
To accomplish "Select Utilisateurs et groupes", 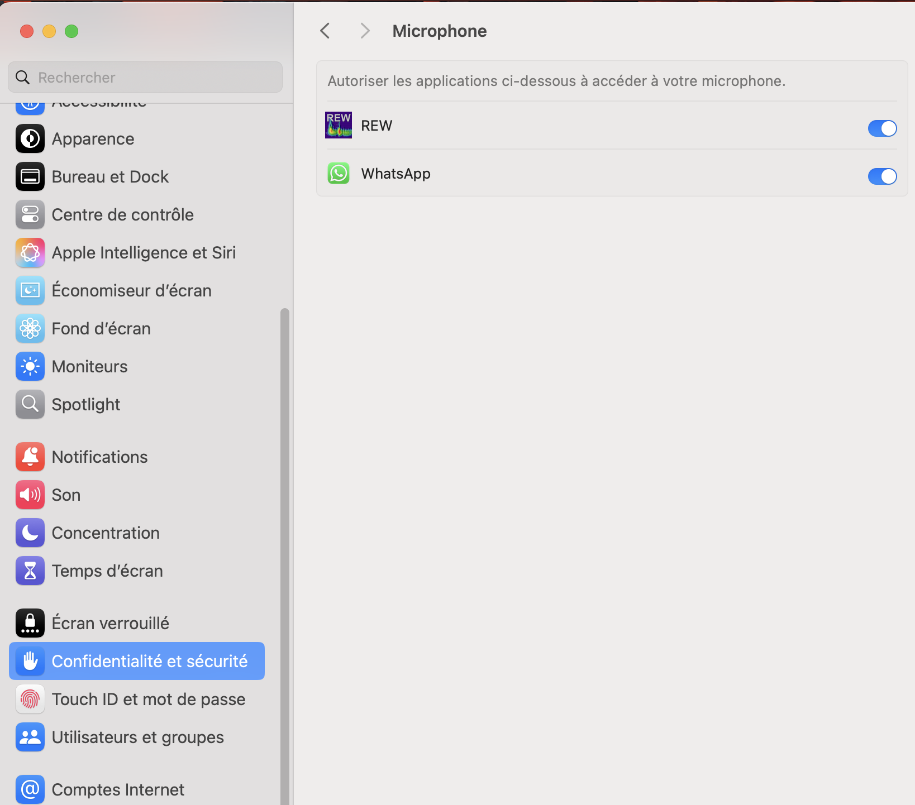I will (137, 737).
